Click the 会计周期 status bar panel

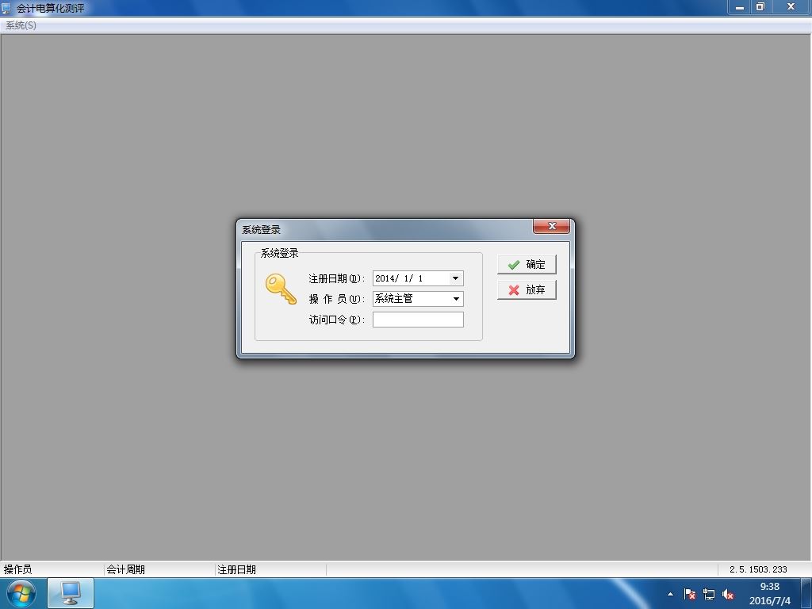click(159, 569)
